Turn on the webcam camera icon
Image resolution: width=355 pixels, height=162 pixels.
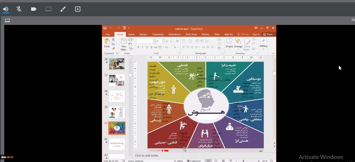[34, 9]
